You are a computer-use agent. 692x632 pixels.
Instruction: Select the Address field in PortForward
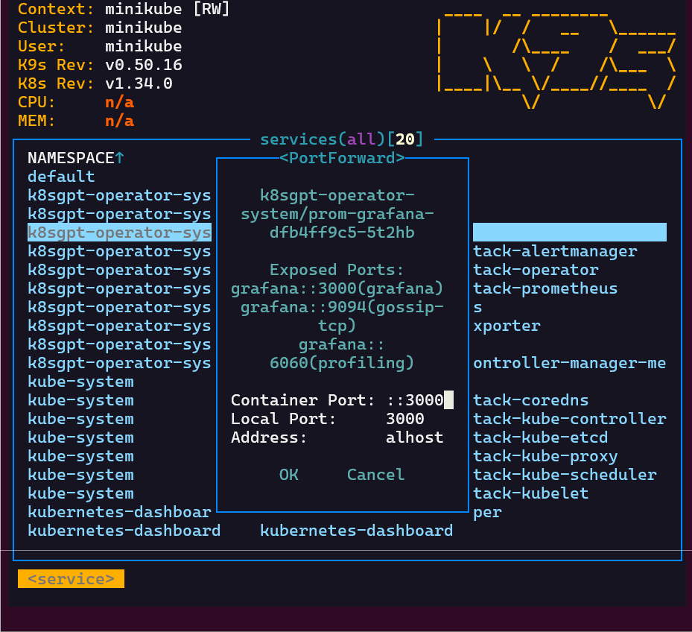pos(414,437)
